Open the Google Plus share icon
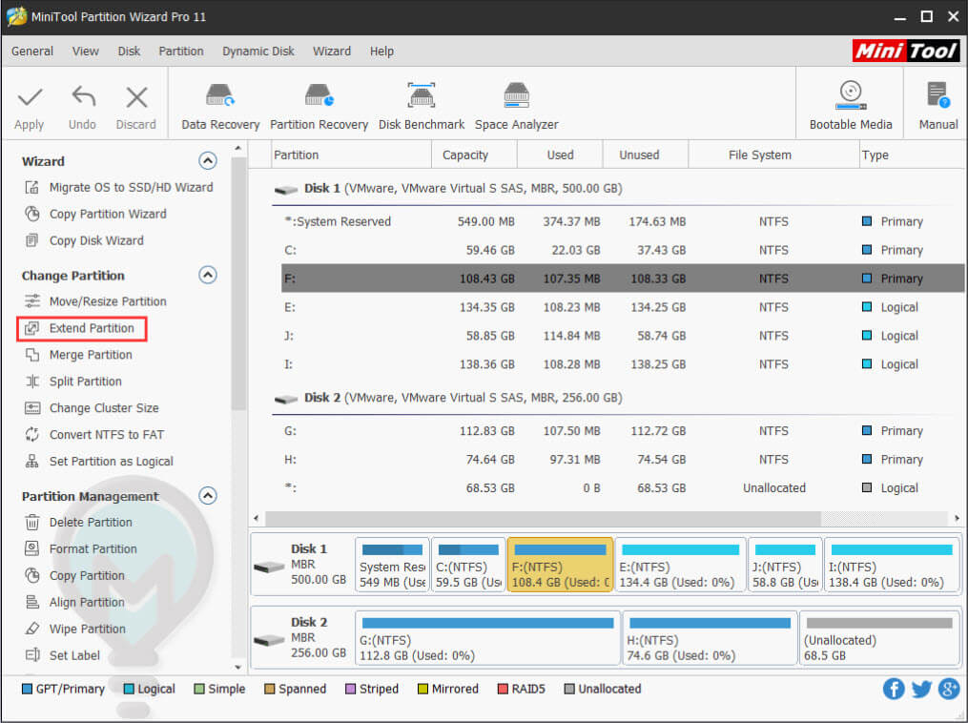Image resolution: width=968 pixels, height=723 pixels. coord(949,689)
